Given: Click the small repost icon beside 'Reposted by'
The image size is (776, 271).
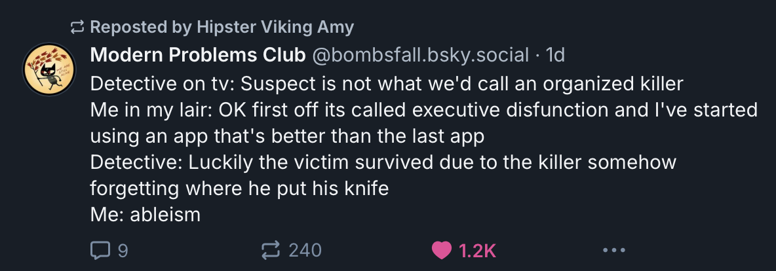Looking at the screenshot, I should (x=77, y=27).
